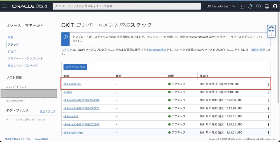This screenshot has height=142, width=280.
Task: Go to ジョブ in the sidebar
Action: pyautogui.click(x=11, y=52)
